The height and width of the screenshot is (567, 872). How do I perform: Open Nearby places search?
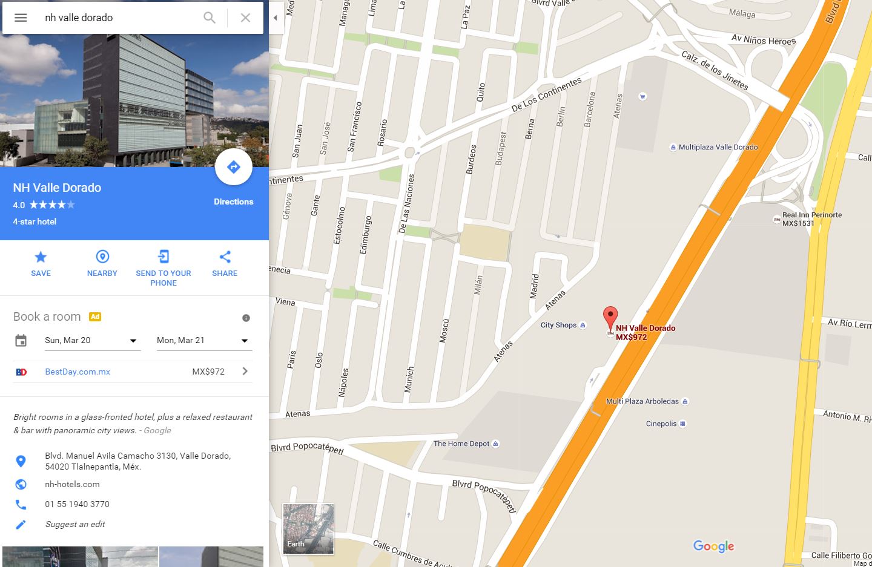click(102, 264)
